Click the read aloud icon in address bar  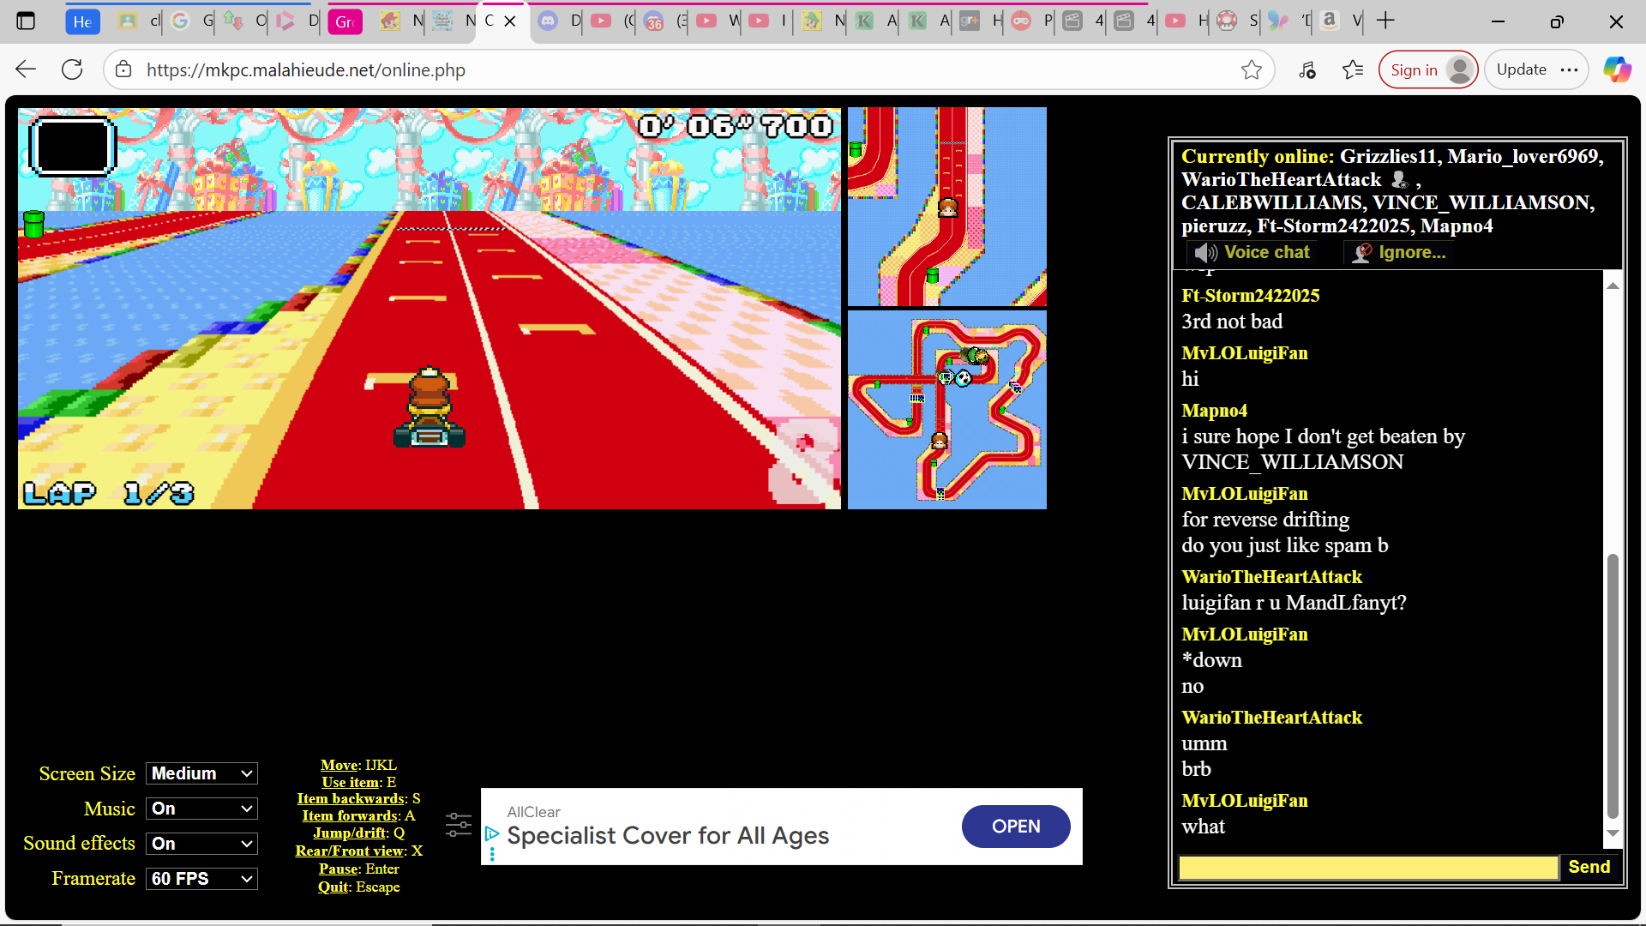tap(1307, 69)
